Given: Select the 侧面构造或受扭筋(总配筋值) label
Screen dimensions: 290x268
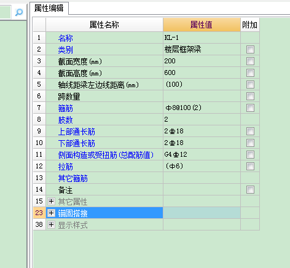Looking at the screenshot, I should pyautogui.click(x=106, y=155).
